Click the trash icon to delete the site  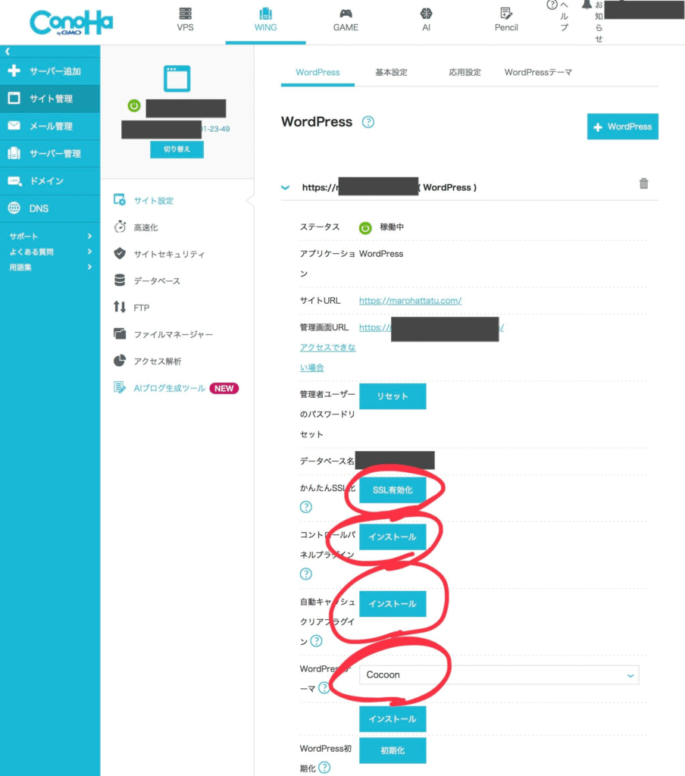[x=643, y=183]
